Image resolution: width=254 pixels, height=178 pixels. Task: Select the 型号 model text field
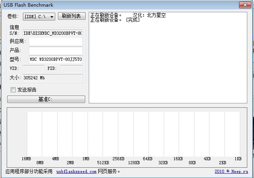pos(56,60)
